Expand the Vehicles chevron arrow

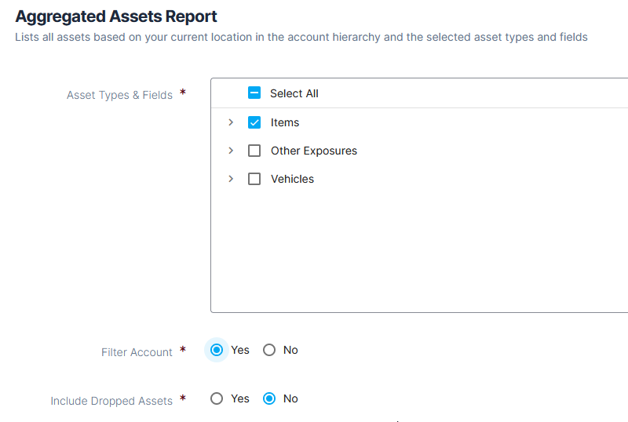(x=231, y=179)
